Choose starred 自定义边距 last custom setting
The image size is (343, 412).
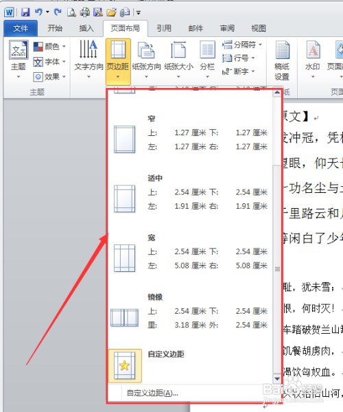pos(125,366)
